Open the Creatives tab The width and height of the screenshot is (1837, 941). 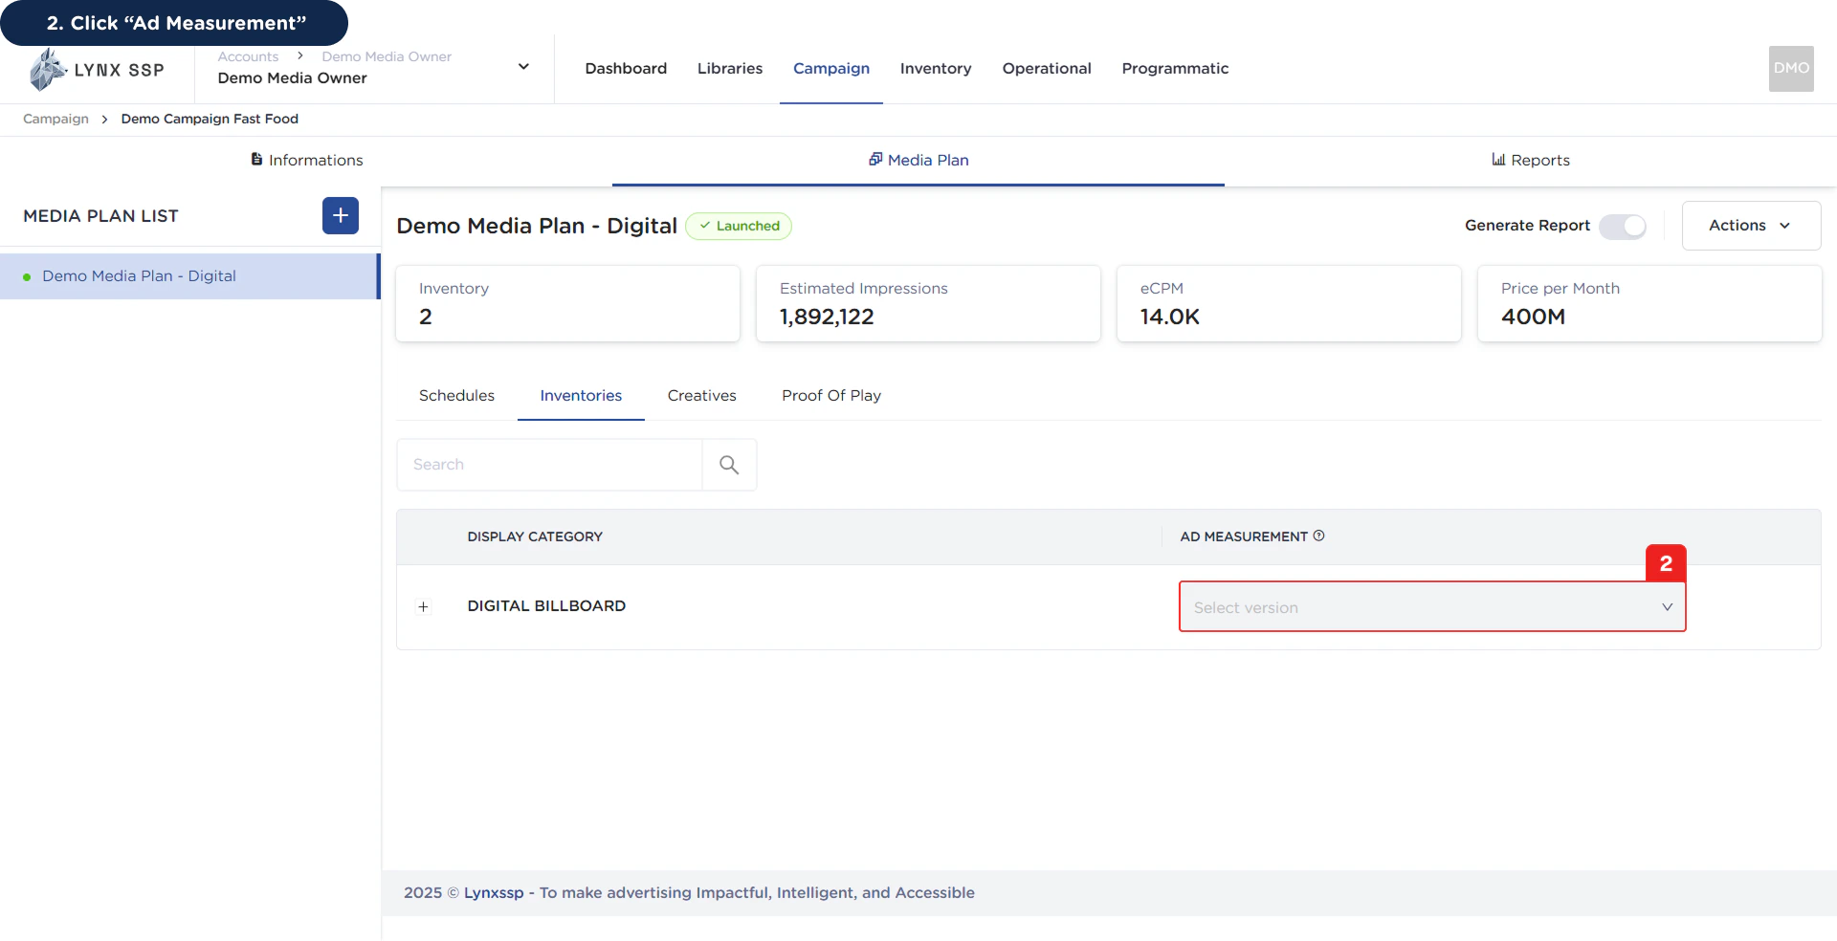pyautogui.click(x=701, y=395)
